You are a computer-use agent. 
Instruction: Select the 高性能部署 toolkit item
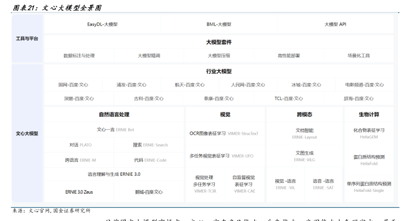289,56
